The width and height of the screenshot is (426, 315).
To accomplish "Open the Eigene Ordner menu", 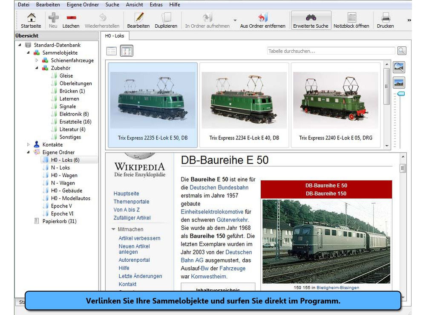I will pos(83,5).
